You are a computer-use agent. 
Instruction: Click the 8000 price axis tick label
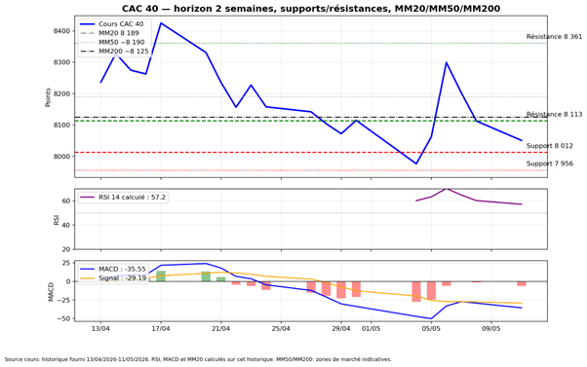point(61,156)
